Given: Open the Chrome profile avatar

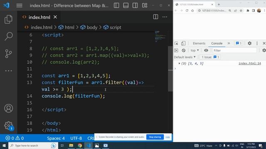Looking at the screenshot, I should click(259, 11).
